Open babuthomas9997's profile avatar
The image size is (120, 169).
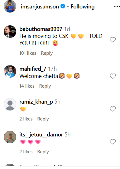10,32
